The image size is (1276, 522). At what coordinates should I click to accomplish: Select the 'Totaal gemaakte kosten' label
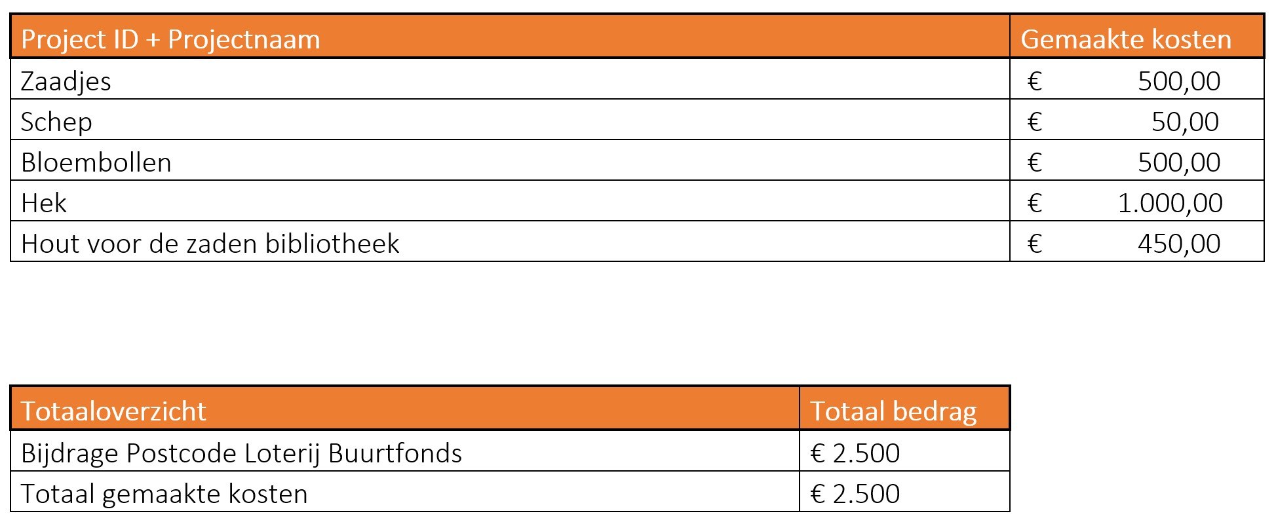[x=164, y=494]
